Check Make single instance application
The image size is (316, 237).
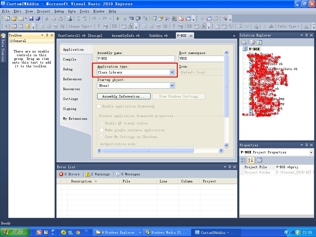[102, 130]
